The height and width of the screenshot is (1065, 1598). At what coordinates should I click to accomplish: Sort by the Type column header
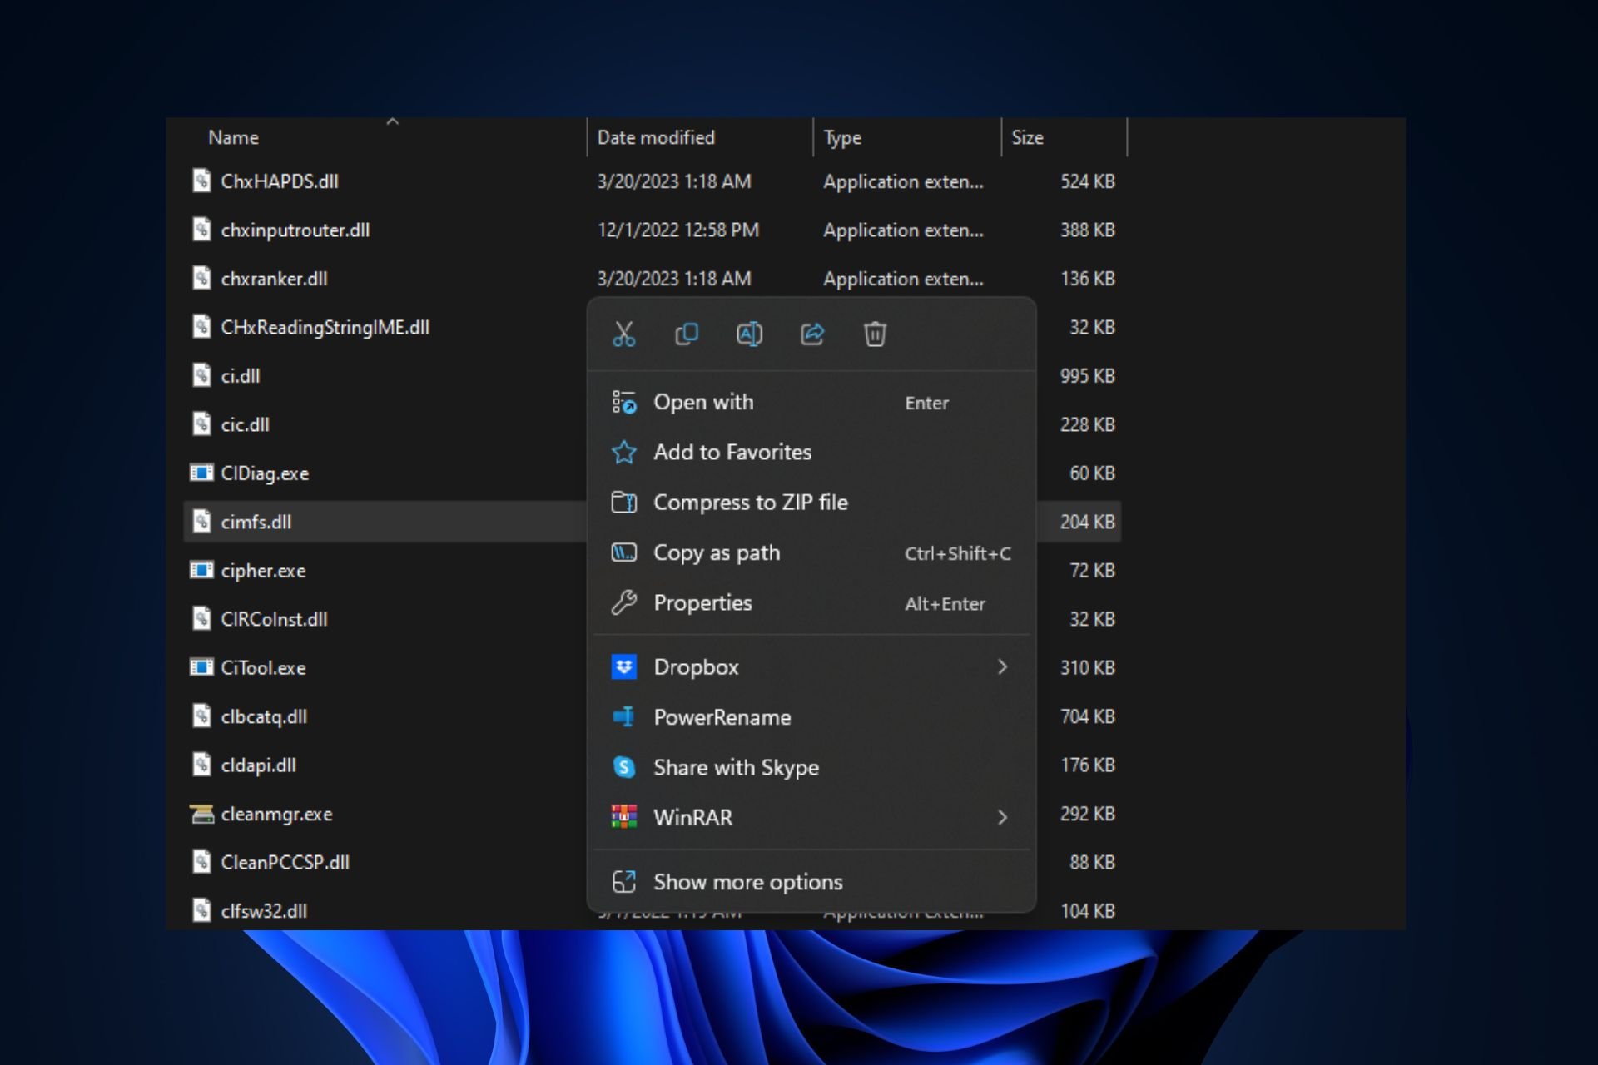(842, 138)
